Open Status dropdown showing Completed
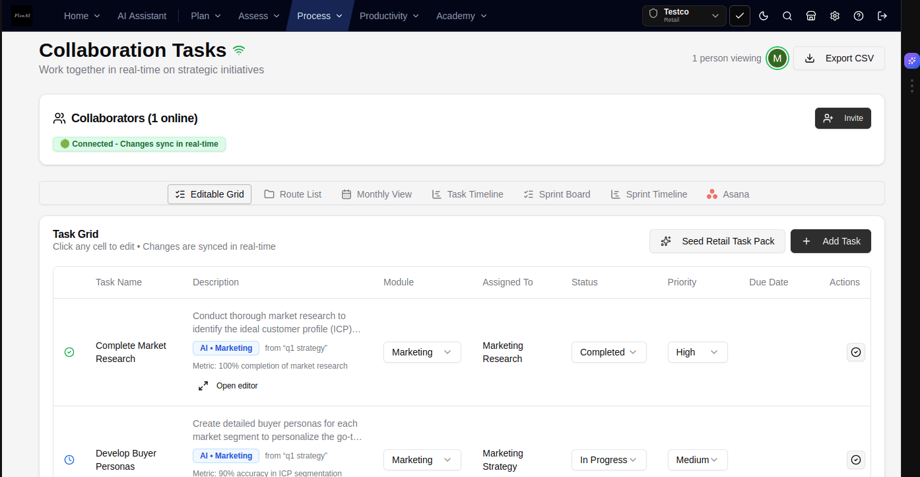The image size is (920, 477). tap(609, 352)
